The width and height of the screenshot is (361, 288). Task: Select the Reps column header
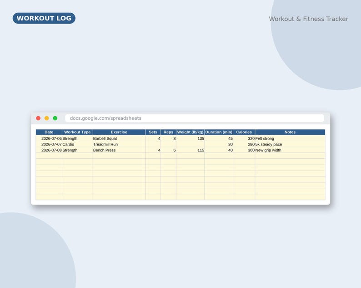click(168, 132)
